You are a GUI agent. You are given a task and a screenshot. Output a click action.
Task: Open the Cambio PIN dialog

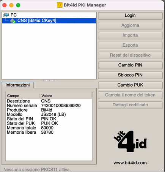coord(130,65)
